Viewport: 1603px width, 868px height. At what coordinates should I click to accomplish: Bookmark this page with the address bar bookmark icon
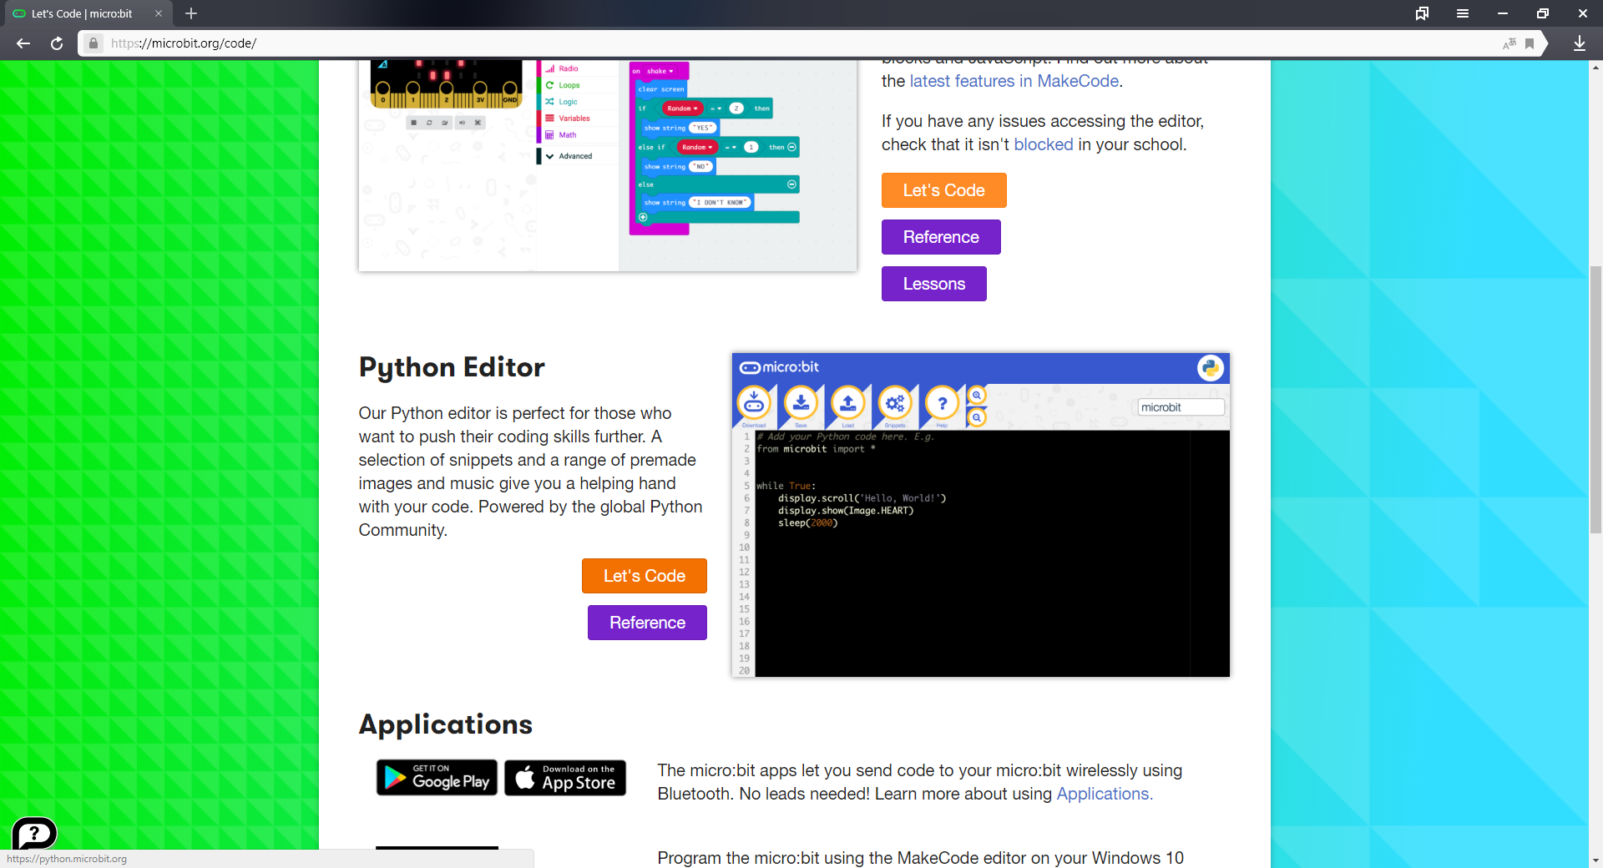click(1530, 43)
